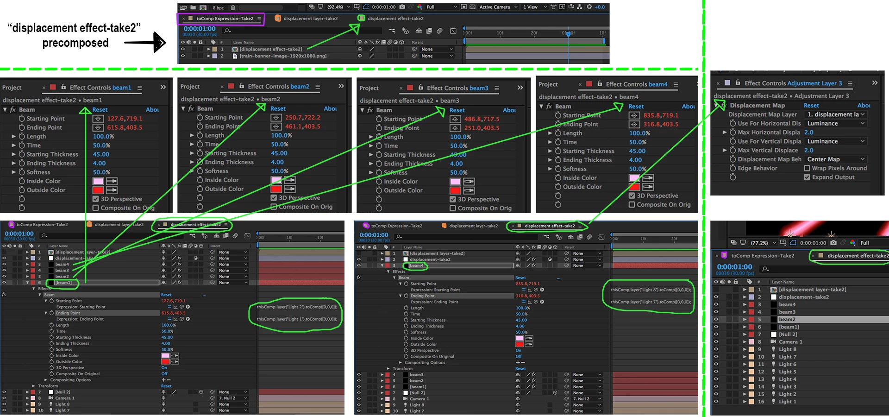Open the Displacement Map Layer dropdown
Screen dimensions: 889x417
(836, 114)
